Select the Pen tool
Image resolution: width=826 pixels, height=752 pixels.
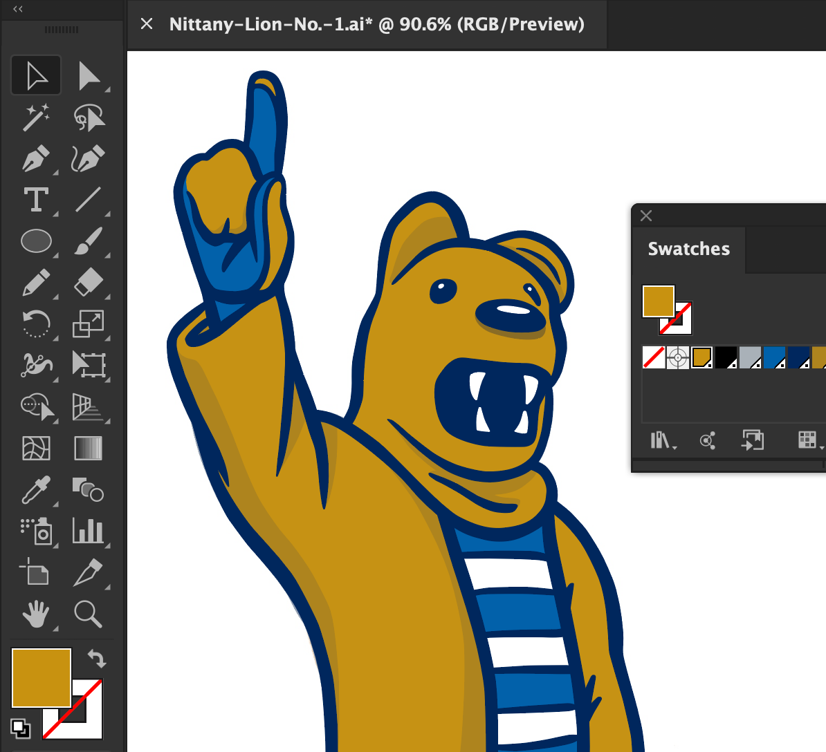click(36, 158)
